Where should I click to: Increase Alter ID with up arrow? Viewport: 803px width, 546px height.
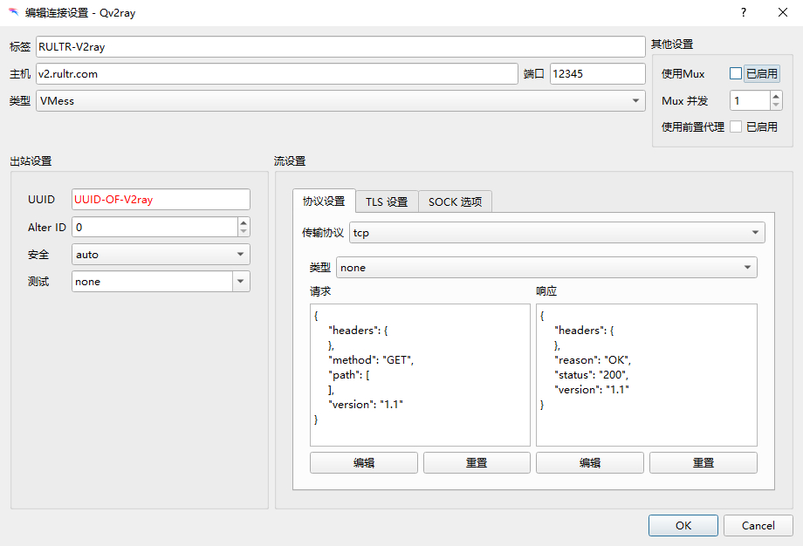(244, 222)
